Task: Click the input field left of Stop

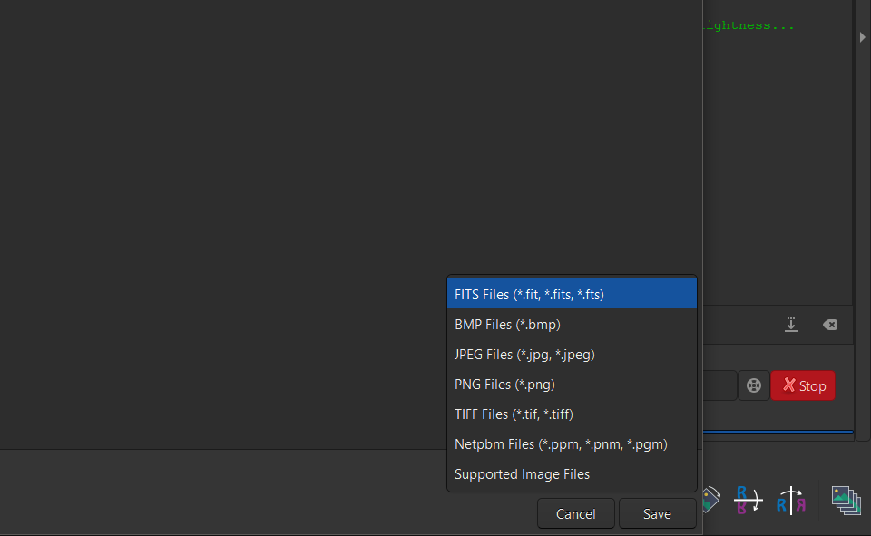Action: (719, 385)
